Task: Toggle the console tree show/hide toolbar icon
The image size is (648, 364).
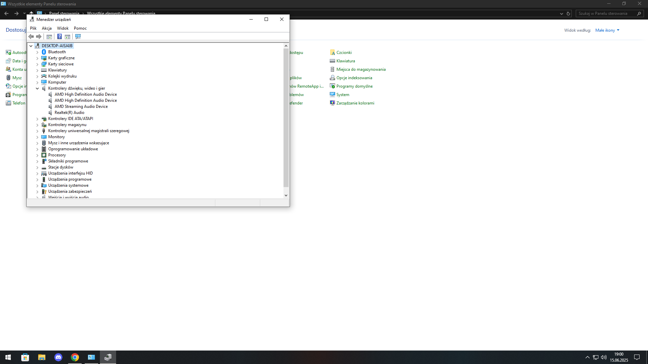Action: click(49, 36)
